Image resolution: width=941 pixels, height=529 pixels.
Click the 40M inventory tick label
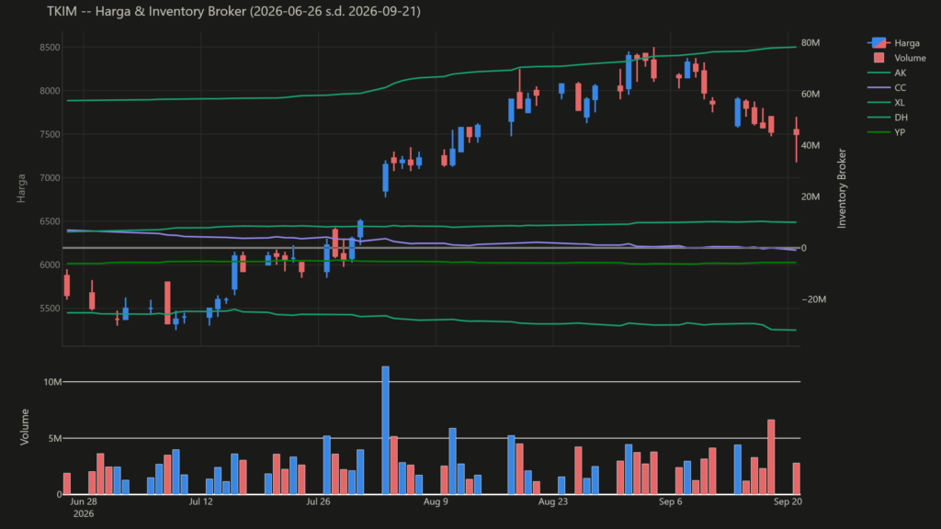(x=811, y=145)
